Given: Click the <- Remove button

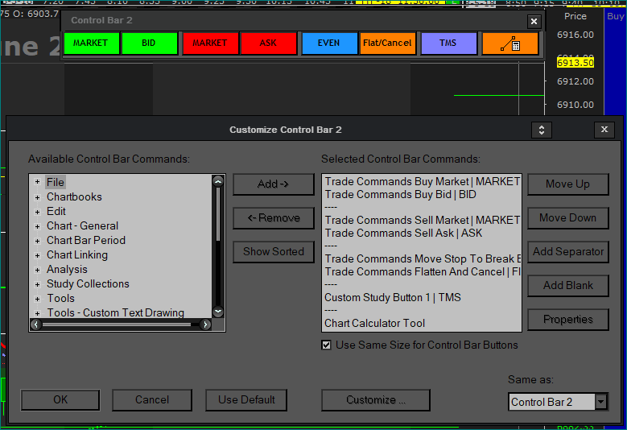Looking at the screenshot, I should pyautogui.click(x=274, y=218).
